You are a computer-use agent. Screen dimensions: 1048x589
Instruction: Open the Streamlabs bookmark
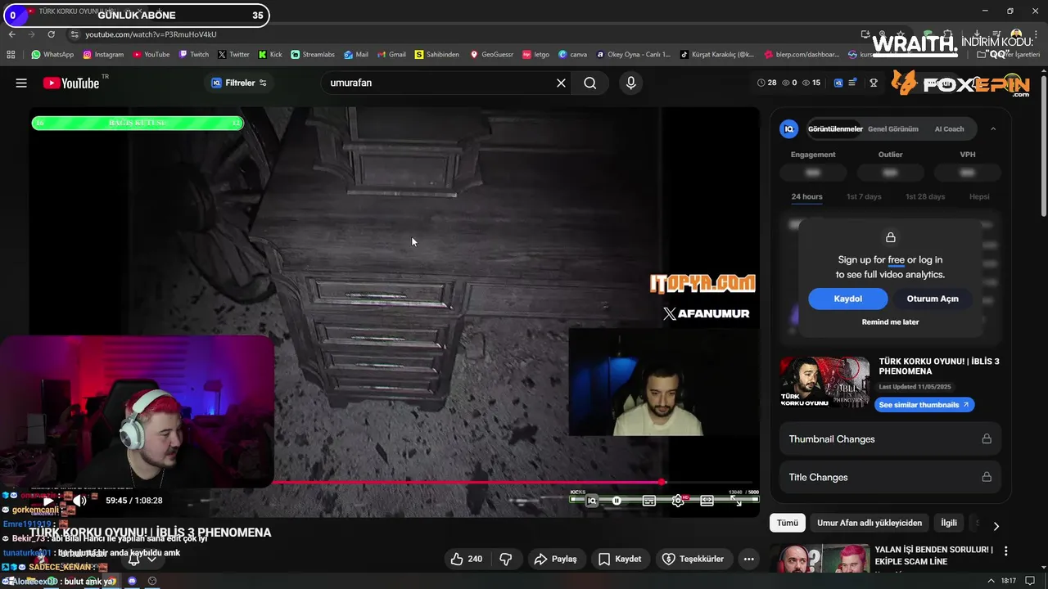[x=313, y=55]
